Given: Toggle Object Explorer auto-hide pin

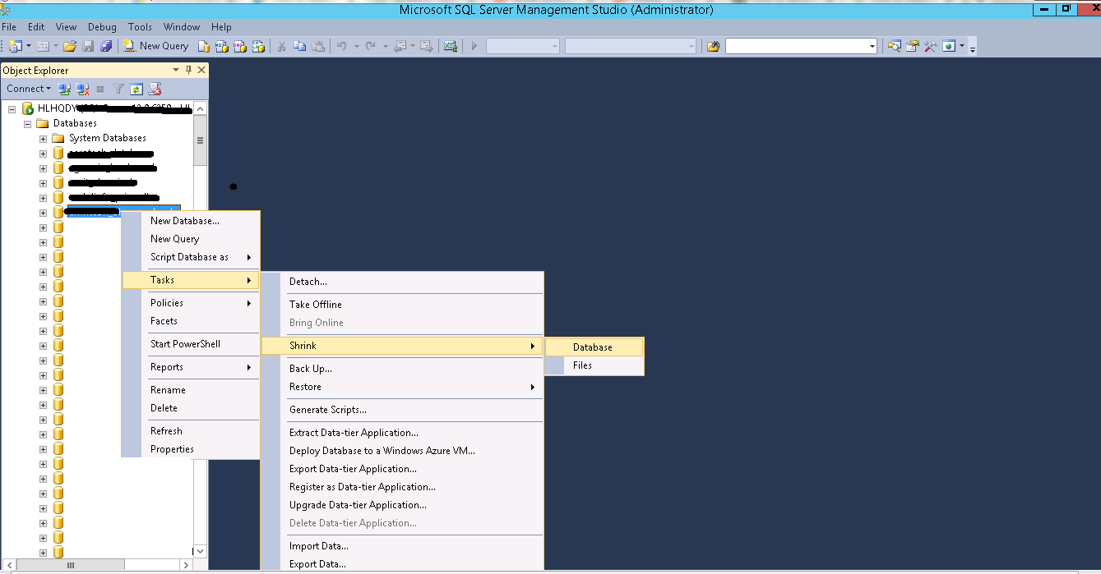Looking at the screenshot, I should click(188, 71).
